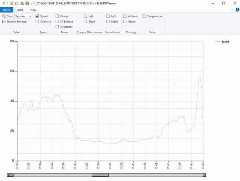Viewport: 240px width, 181px height.
Task: Click the Smooth Settings graph icon
Action: (4, 22)
